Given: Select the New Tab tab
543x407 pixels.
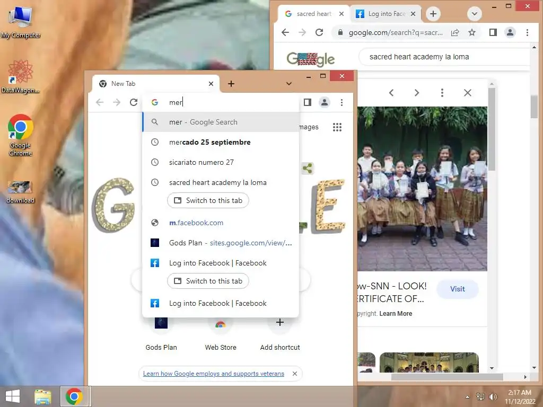Looking at the screenshot, I should coord(152,84).
